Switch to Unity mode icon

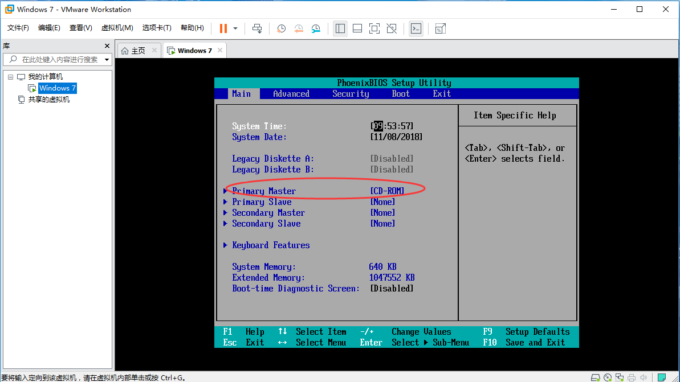click(x=392, y=28)
